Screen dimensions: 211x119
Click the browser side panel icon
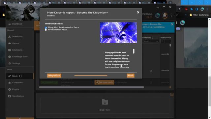[197, 9]
